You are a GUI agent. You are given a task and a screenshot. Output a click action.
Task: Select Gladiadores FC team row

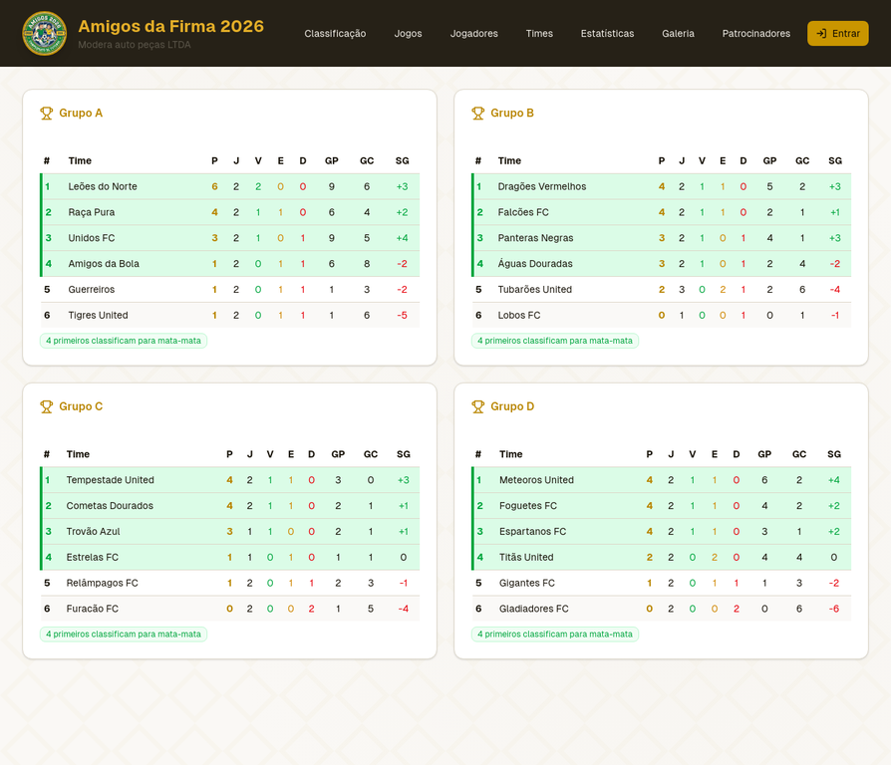534,609
